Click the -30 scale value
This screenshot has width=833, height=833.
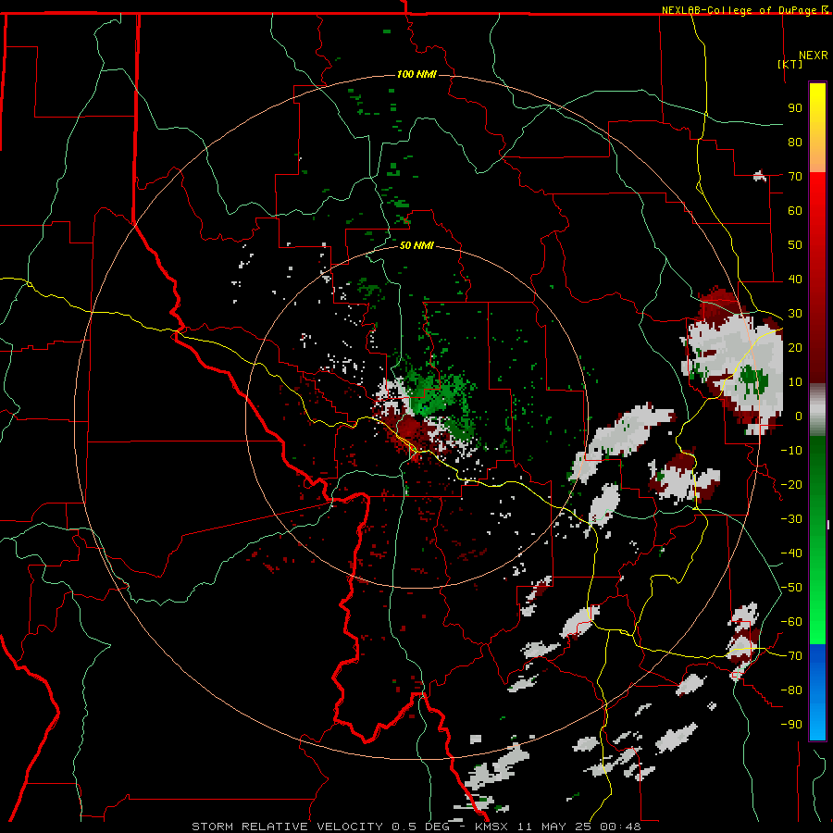click(791, 519)
